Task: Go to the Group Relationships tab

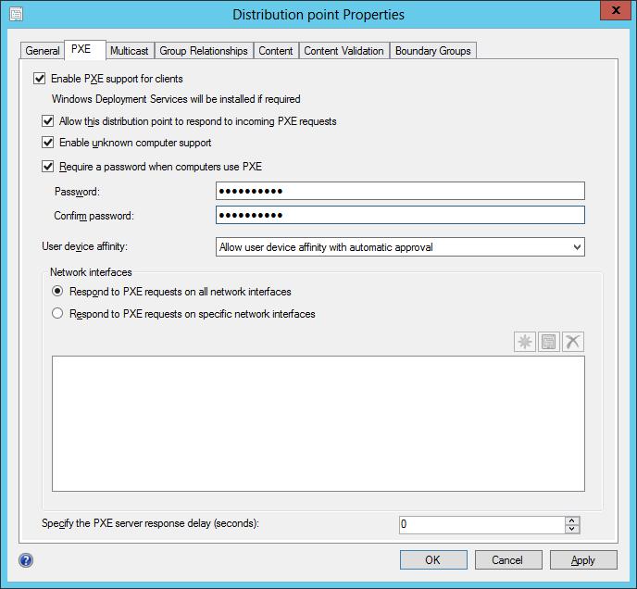Action: pos(204,51)
